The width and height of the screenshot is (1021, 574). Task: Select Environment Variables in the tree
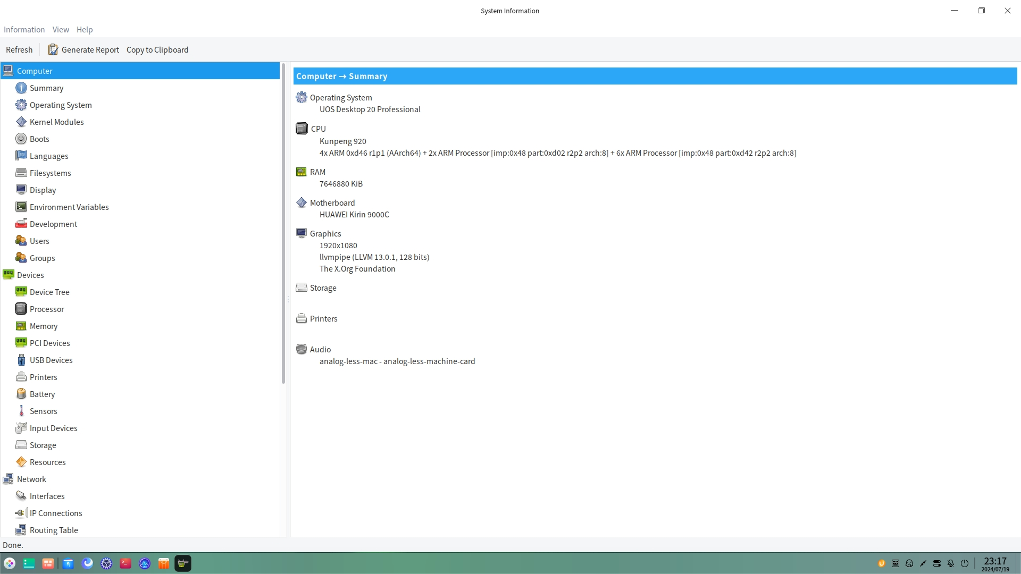click(69, 207)
